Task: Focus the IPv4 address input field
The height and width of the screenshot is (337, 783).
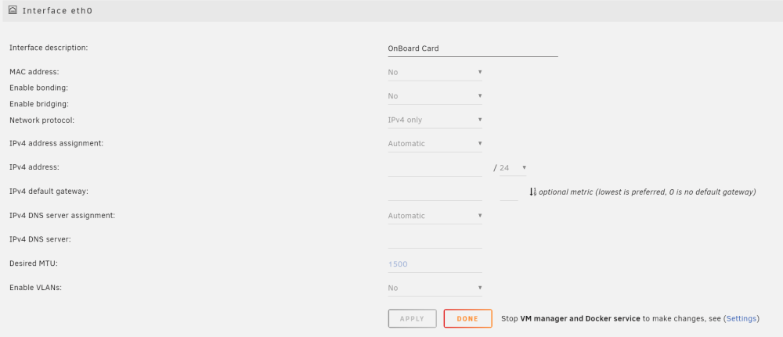Action: click(x=435, y=168)
